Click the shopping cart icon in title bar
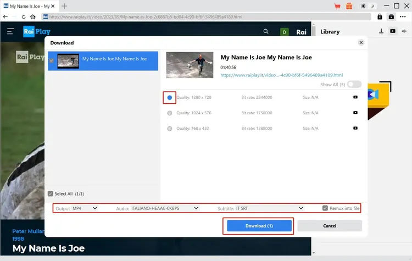Viewport: 412px width, 261px height. point(338,6)
